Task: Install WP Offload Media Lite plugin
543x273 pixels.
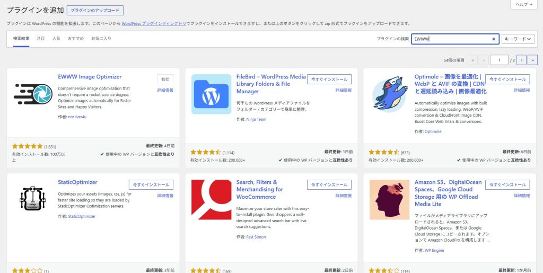Action: [x=507, y=185]
